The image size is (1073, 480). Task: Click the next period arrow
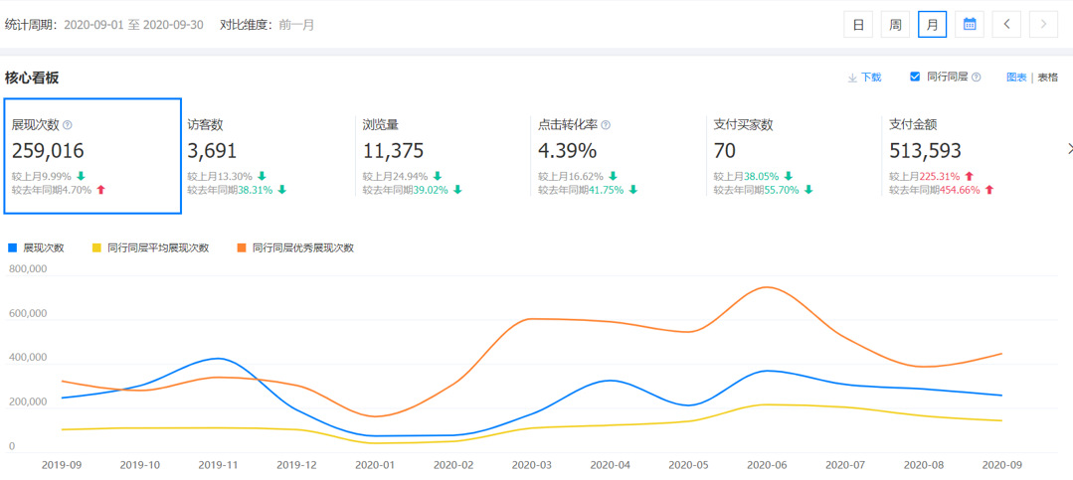coord(1043,25)
